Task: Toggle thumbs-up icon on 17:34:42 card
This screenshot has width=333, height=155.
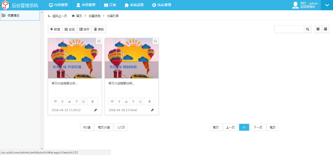Action: point(126,101)
